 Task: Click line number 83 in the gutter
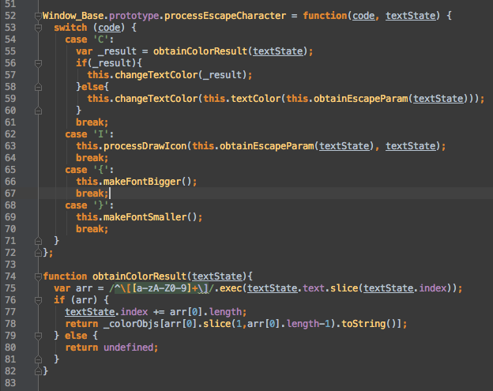coord(10,383)
